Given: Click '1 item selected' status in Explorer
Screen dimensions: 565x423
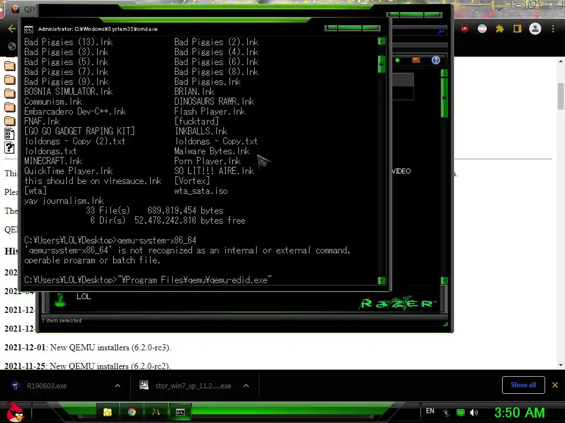Looking at the screenshot, I should click(x=62, y=320).
